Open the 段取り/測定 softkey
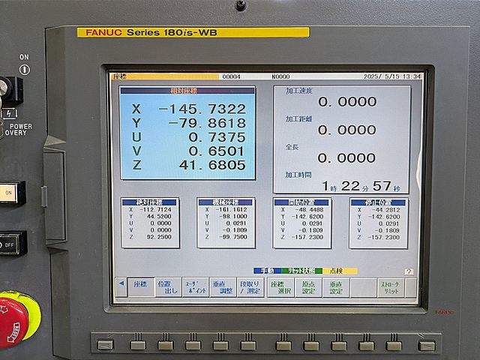Screen dimensions: 480x360 [x=250, y=287]
